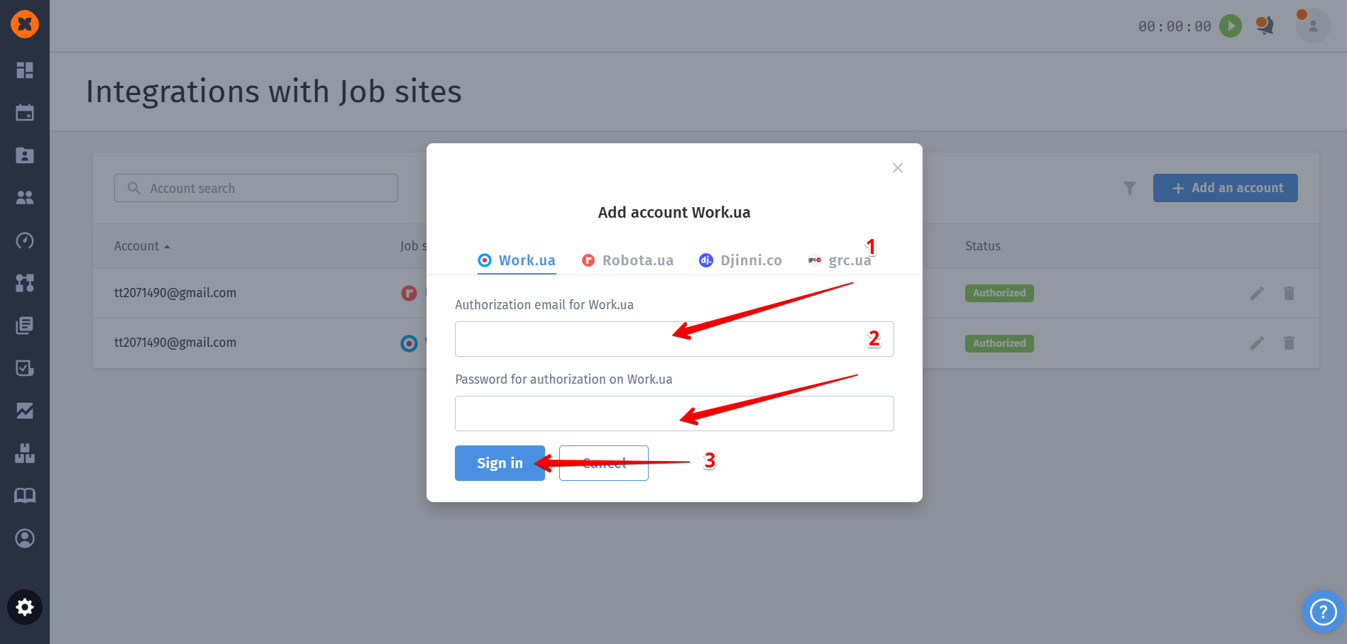Open the stacked documents icon in the sidebar

(x=25, y=326)
